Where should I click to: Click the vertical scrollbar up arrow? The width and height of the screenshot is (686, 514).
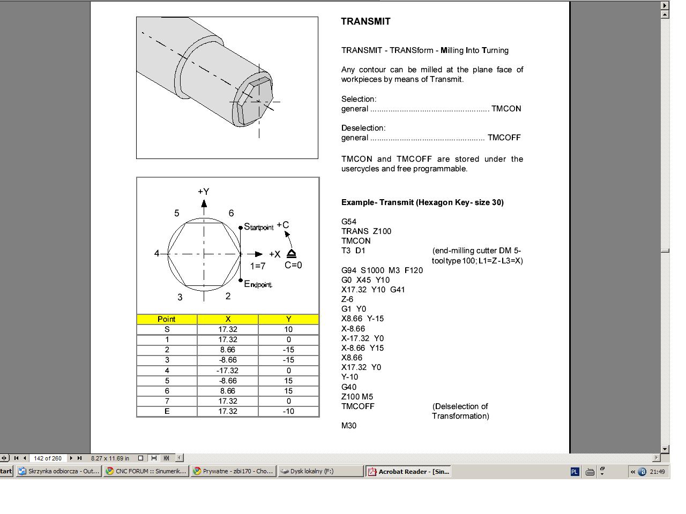(x=665, y=14)
